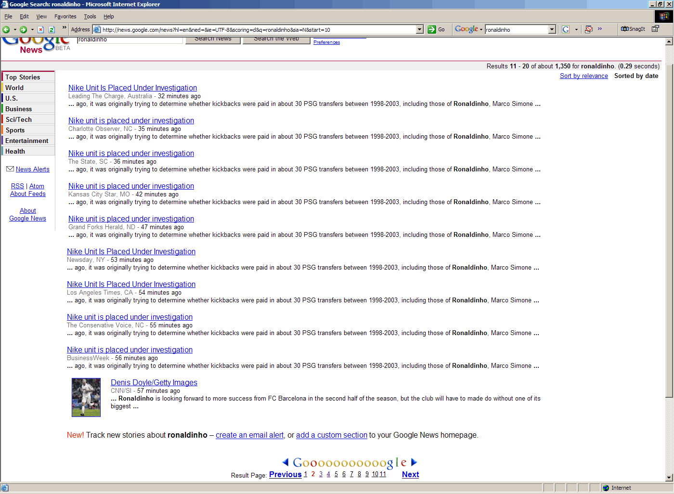Select the Entertainment news section
Screen dimensions: 674x494
[x=28, y=141]
